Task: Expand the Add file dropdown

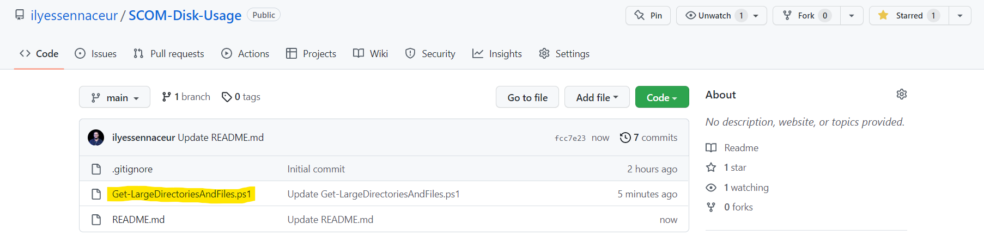Action: point(597,97)
